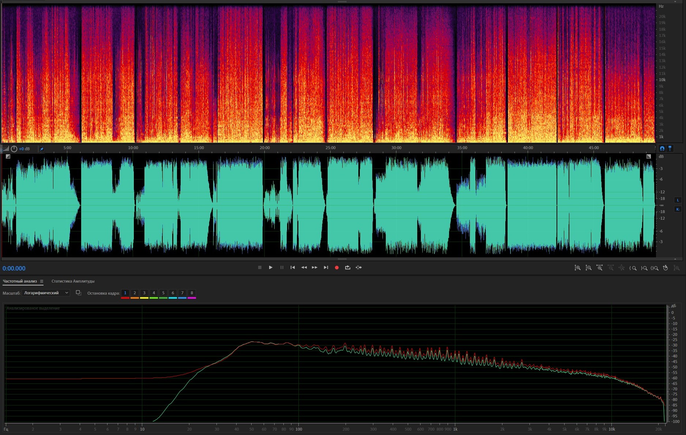This screenshot has width=686, height=435.
Task: Click the 0:00.000 timecode display
Action: 14,268
